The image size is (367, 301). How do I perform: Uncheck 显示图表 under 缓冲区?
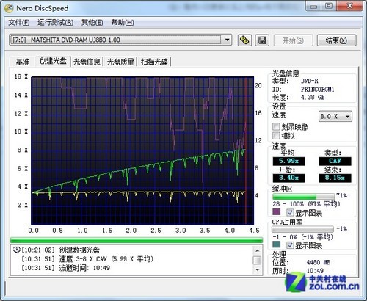(x=290, y=212)
